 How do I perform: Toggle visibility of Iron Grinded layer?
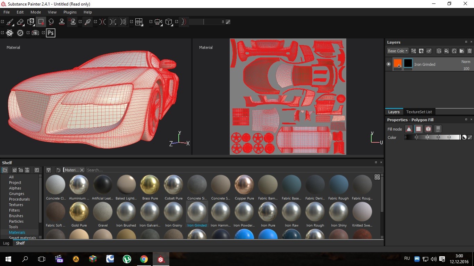tap(389, 64)
